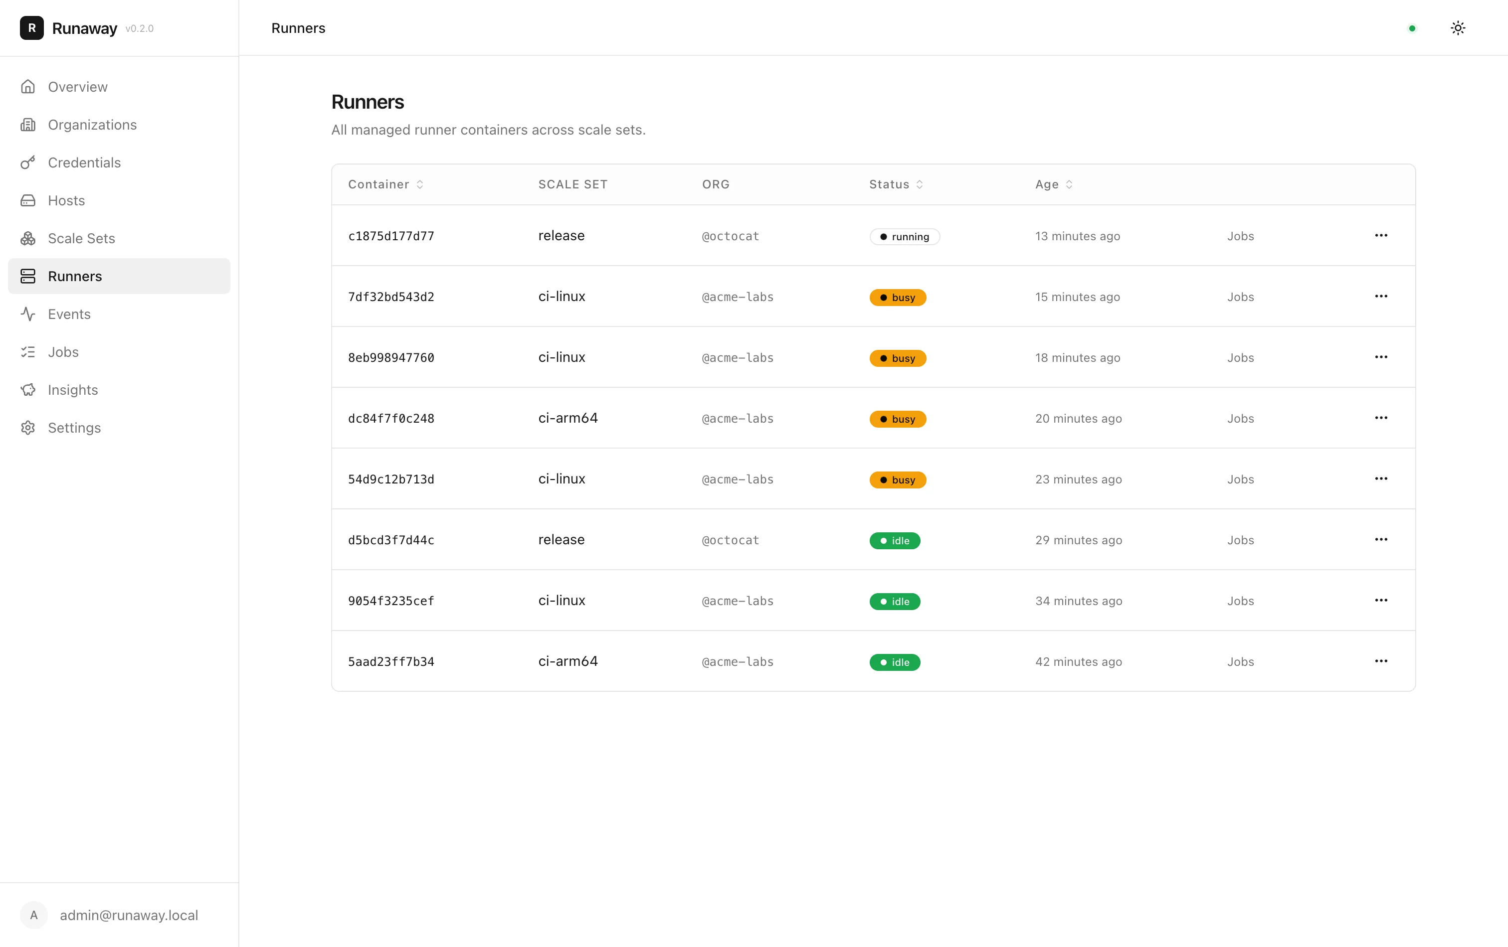Click the Organizations building icon

pos(28,125)
